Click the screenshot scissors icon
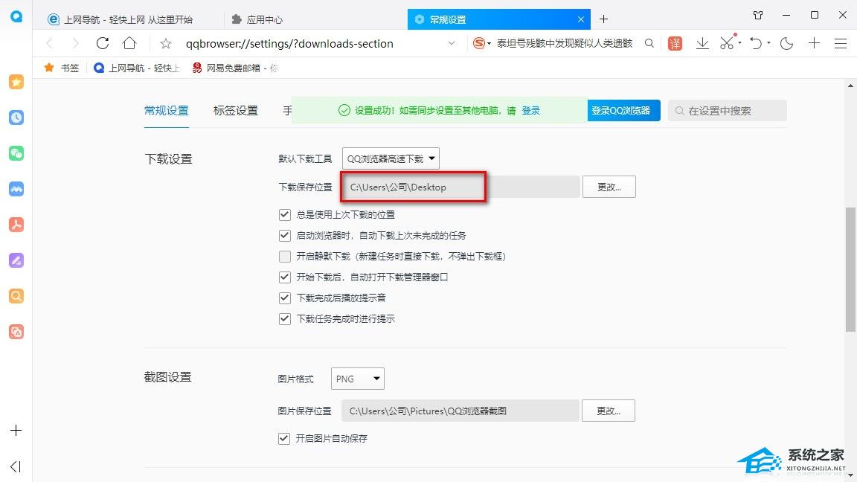The image size is (857, 482). click(727, 43)
